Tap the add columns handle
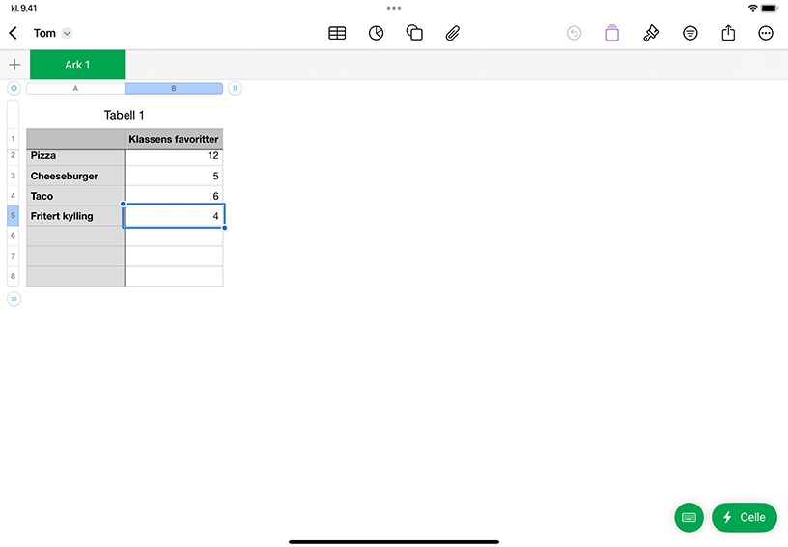The height and width of the screenshot is (547, 788). (235, 89)
